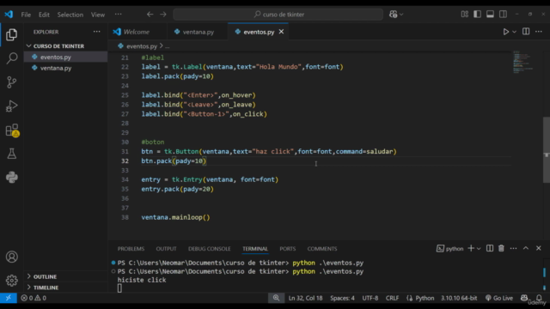Toggle secondary side bar visibility

503,14
